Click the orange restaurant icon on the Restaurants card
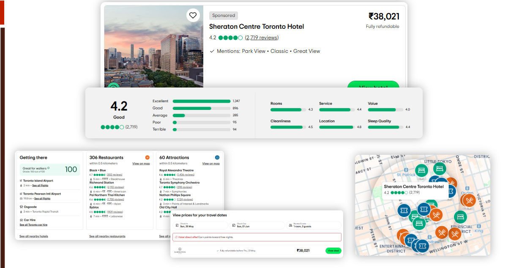Screen dimensions: 508x268 point(147,157)
